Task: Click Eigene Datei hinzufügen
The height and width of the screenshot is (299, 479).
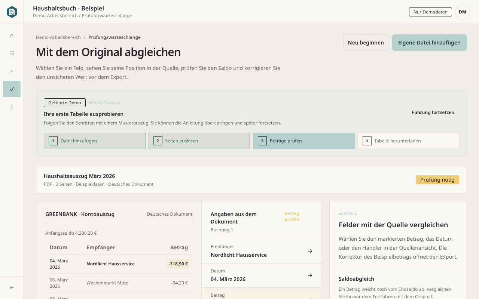Action: 429,43
